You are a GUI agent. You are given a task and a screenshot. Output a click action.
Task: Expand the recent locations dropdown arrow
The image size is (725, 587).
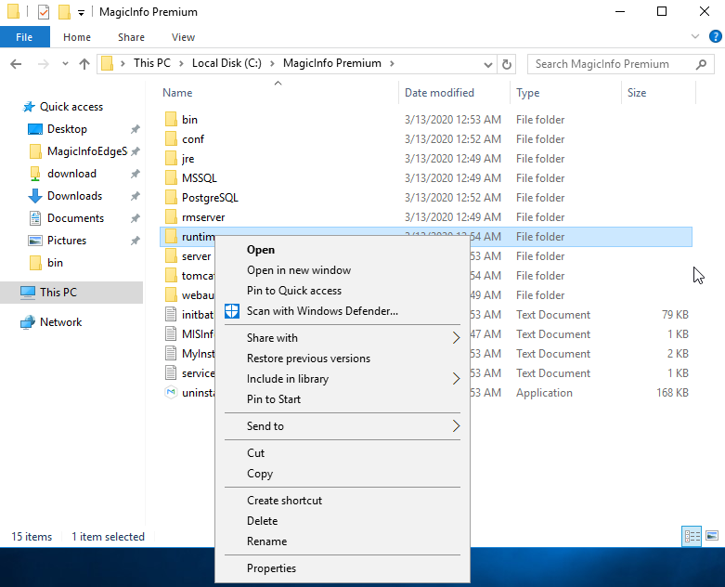65,64
